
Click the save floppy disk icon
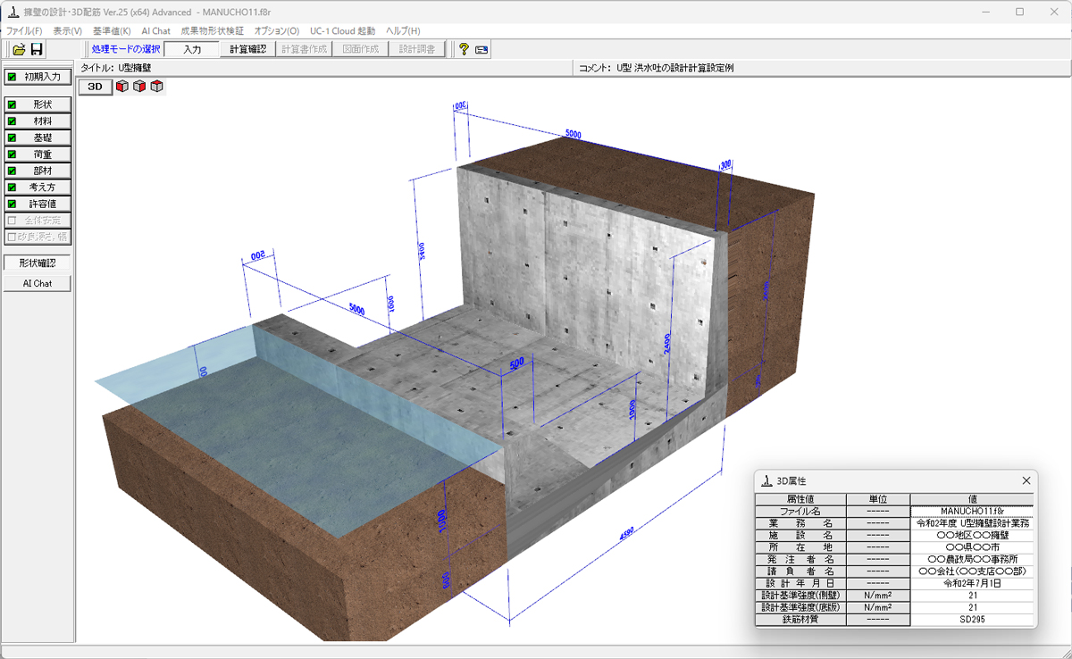coord(37,50)
